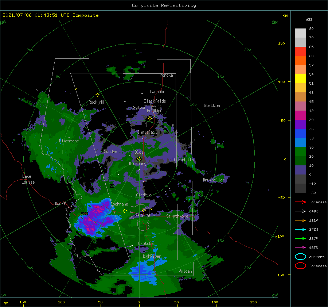The width and height of the screenshot is (328, 307).
Task: Click the Sylvan label
Action: (x=140, y=108)
